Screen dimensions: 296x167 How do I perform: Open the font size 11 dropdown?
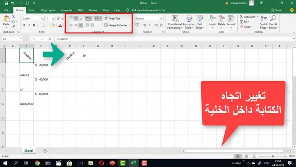click(53, 19)
